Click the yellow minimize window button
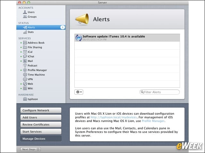This screenshot has height=153, width=205. pos(24,2)
